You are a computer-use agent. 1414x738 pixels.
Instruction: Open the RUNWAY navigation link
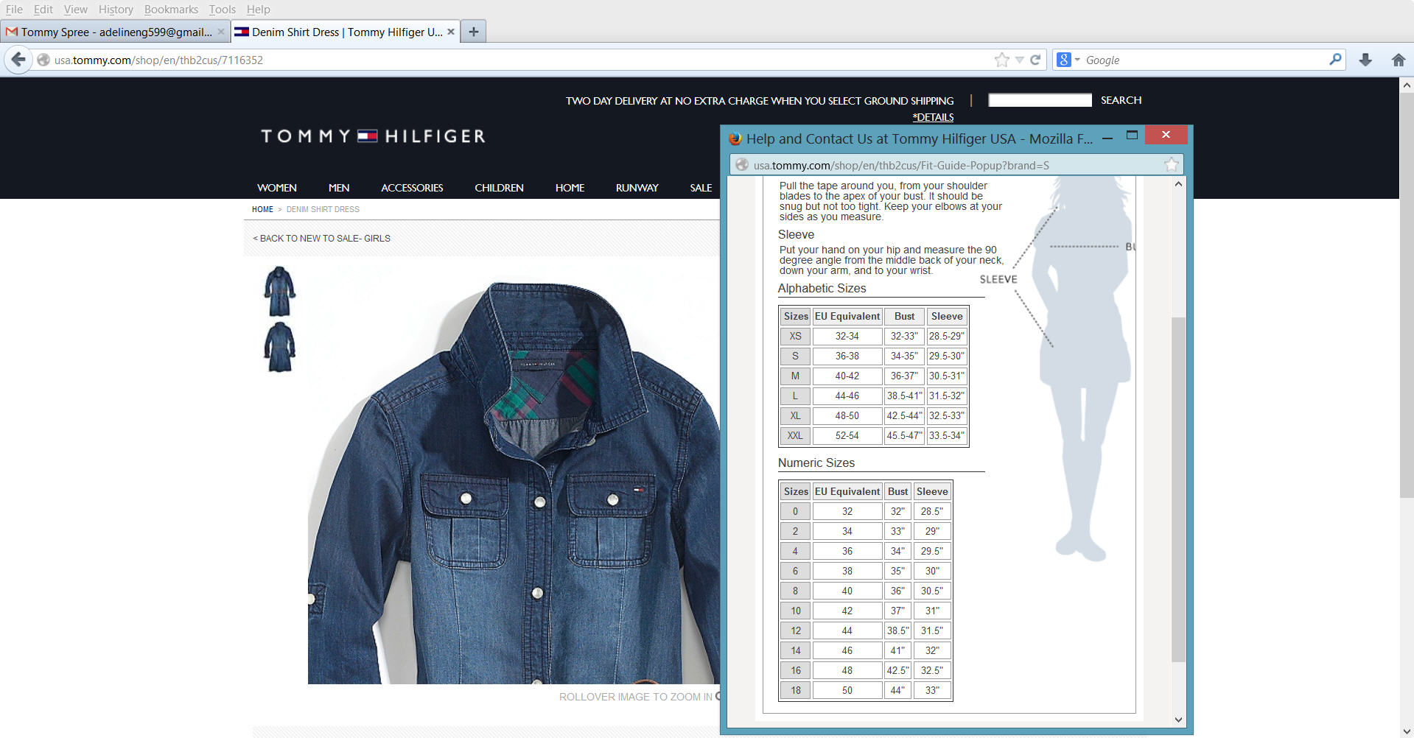click(637, 188)
